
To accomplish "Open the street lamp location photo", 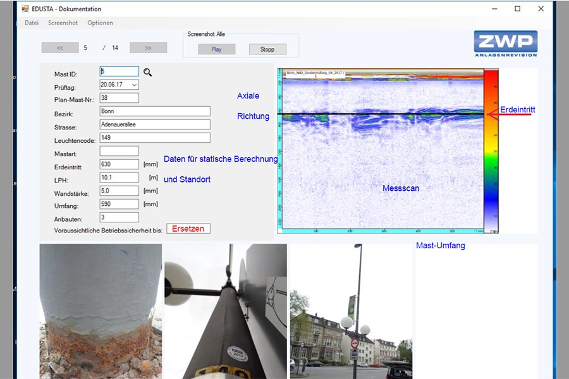I will tap(350, 311).
